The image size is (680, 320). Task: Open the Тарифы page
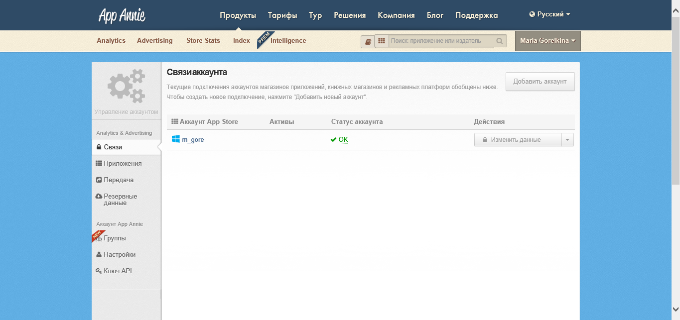[282, 15]
